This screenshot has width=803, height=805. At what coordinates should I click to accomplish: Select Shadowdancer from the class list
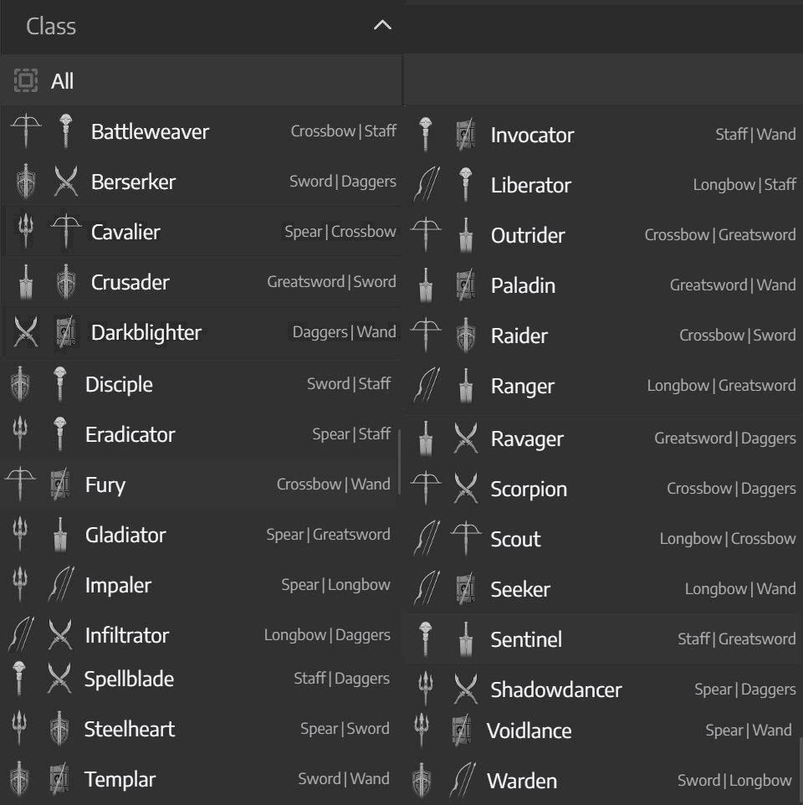tap(605, 690)
